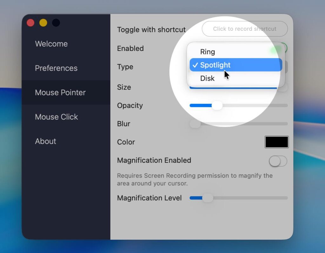Click the Magnification Level slider knob
Image resolution: width=325 pixels, height=253 pixels.
[x=208, y=198]
